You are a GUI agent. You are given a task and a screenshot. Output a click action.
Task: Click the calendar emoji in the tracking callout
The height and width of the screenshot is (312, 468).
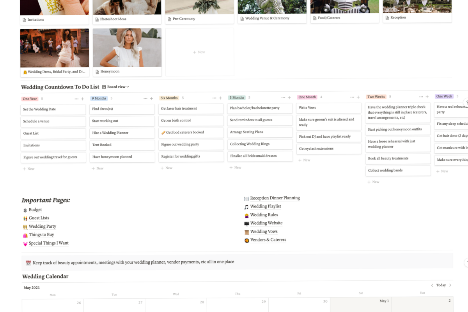28,262
